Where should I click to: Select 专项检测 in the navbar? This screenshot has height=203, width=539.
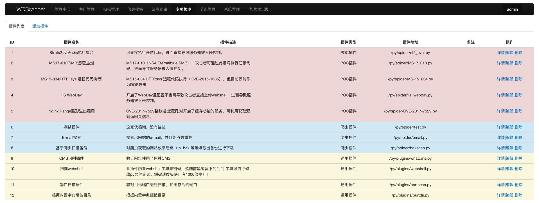click(x=183, y=9)
